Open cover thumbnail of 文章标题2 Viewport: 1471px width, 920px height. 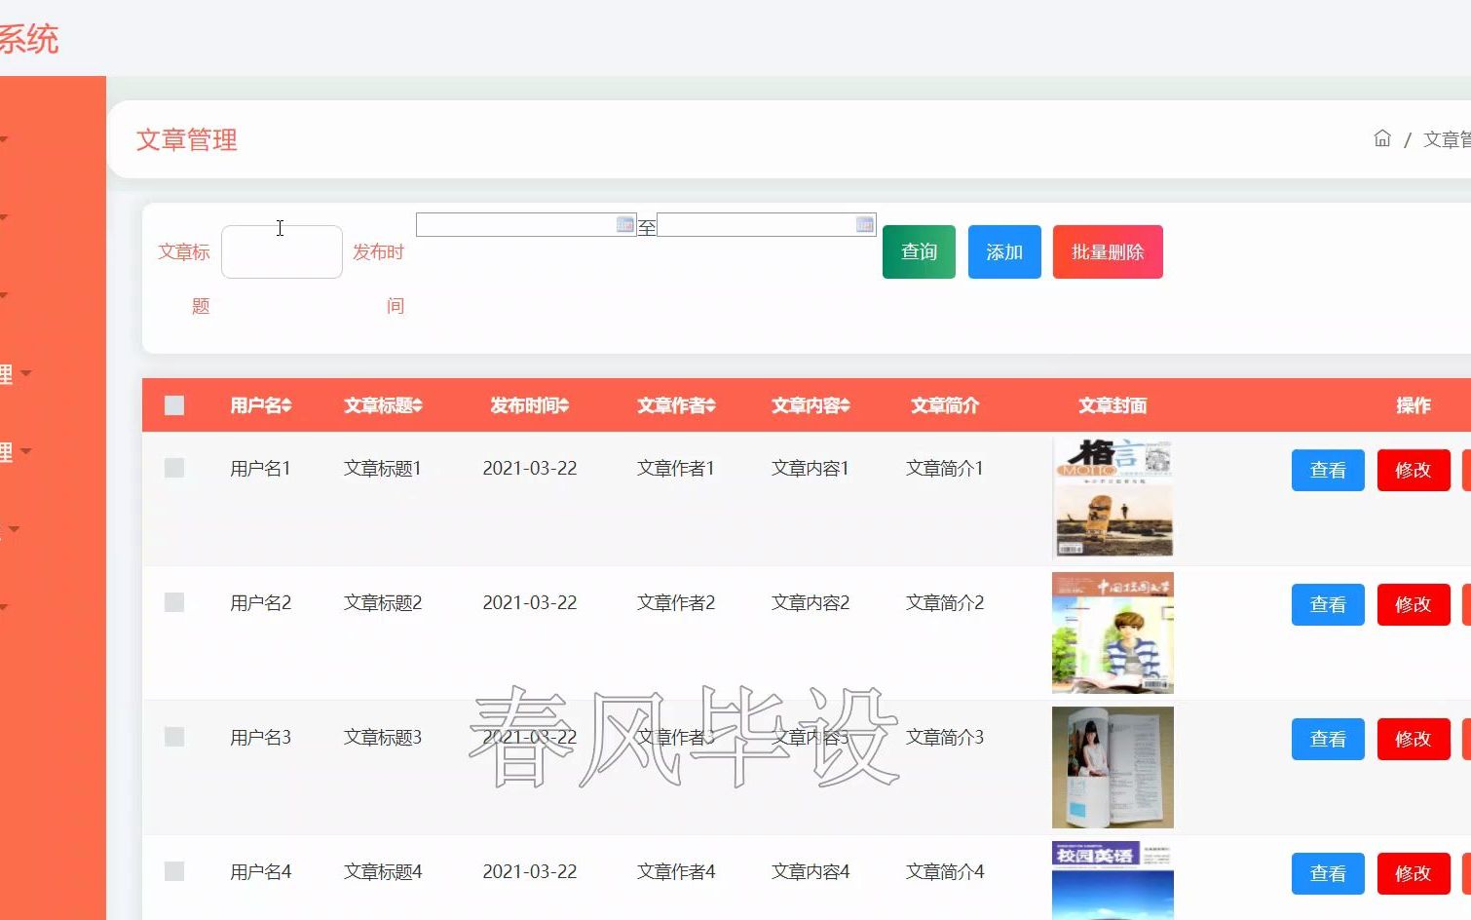click(1113, 632)
